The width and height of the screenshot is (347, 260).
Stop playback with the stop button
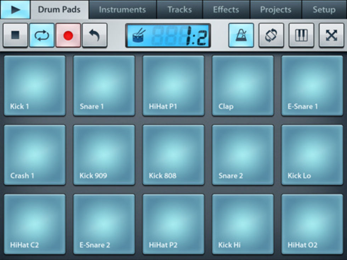pyautogui.click(x=16, y=35)
